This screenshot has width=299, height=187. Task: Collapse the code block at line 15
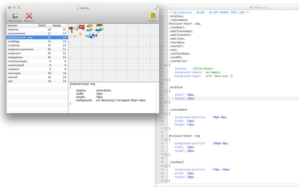pyautogui.click(x=166, y=65)
